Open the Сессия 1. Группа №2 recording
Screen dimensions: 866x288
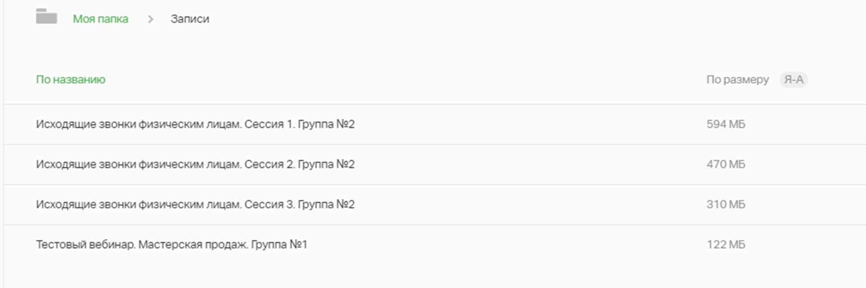(195, 124)
